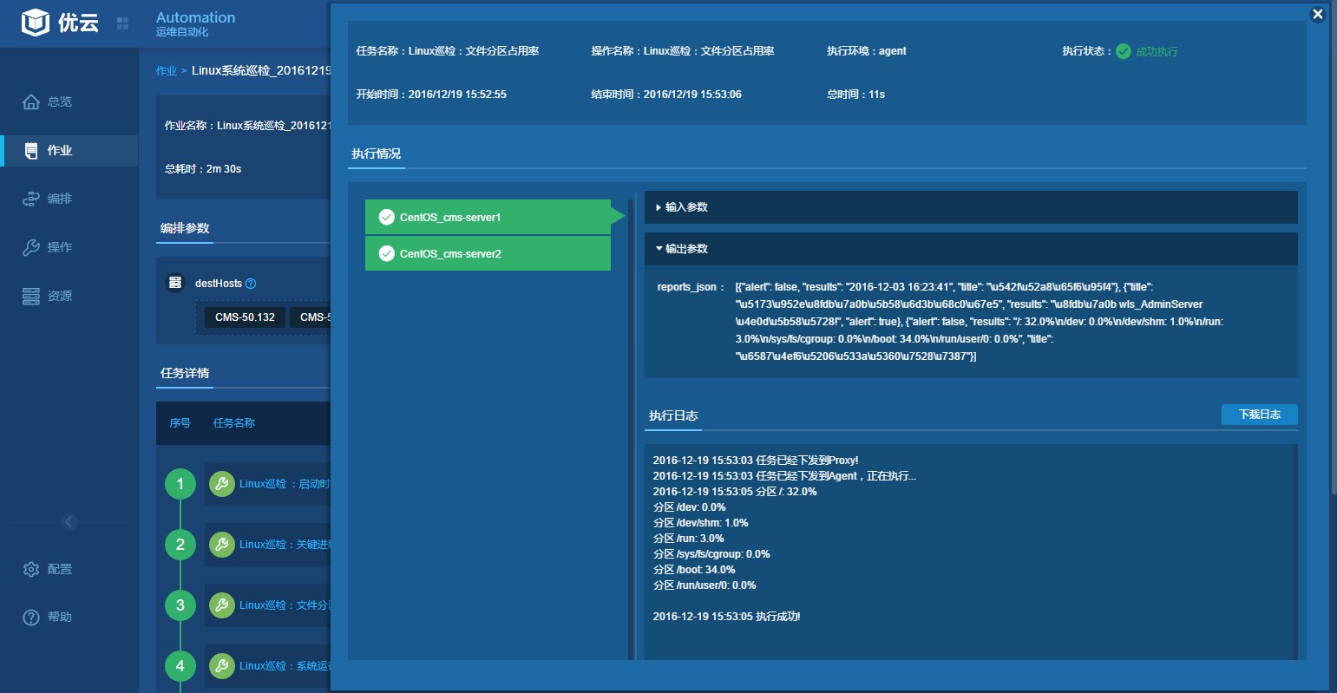This screenshot has height=693, width=1337.
Task: Click the 下载日志 button
Action: click(x=1259, y=415)
